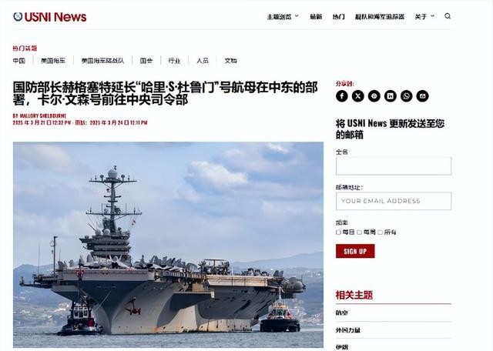493x351 pixels.
Task: Expand the 关于 dropdown menu
Action: click(424, 17)
